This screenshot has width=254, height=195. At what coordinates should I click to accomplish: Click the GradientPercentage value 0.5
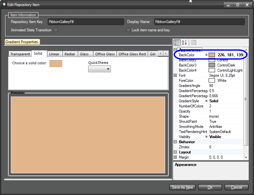[212, 90]
